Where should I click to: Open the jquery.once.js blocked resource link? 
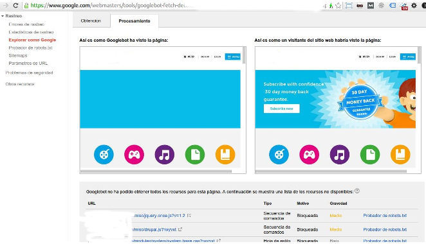click(x=159, y=216)
